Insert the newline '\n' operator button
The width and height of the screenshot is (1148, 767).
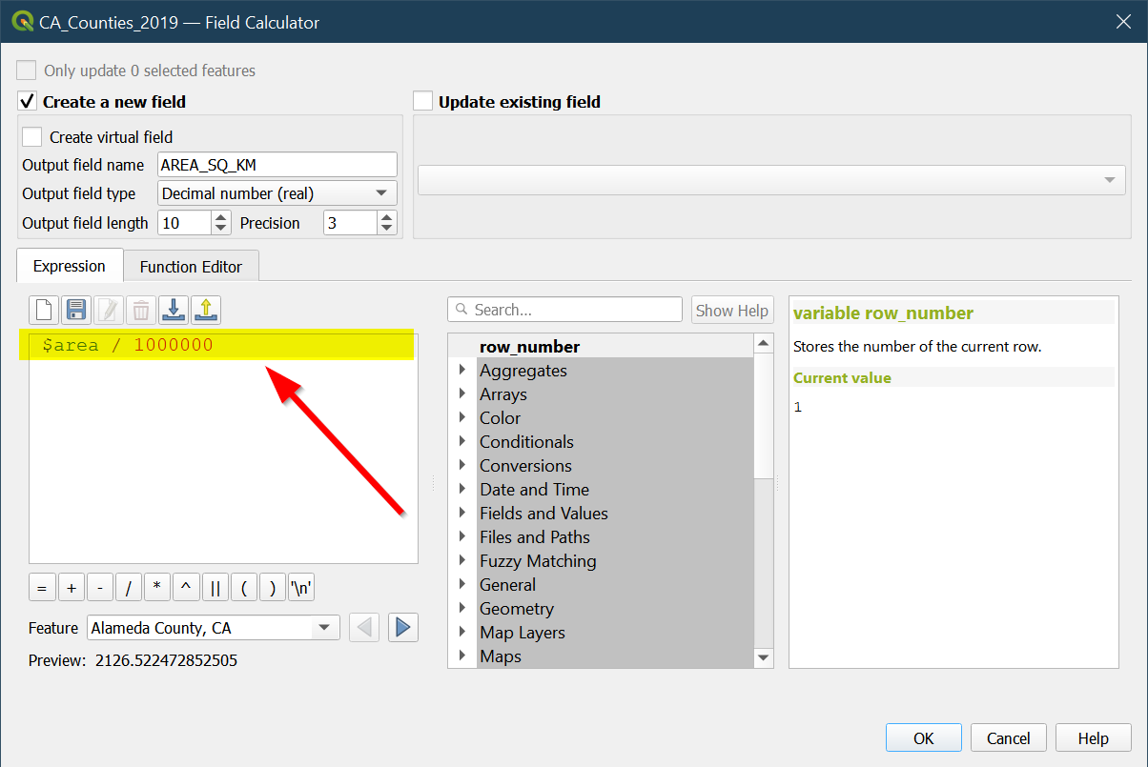coord(301,588)
